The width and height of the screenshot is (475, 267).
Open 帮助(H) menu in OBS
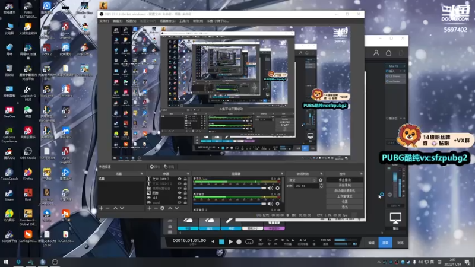[x=198, y=21]
